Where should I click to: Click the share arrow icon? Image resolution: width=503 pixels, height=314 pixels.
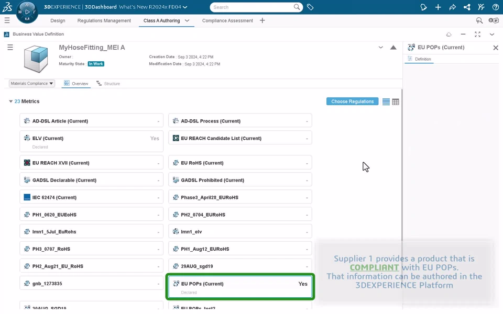[x=452, y=7]
